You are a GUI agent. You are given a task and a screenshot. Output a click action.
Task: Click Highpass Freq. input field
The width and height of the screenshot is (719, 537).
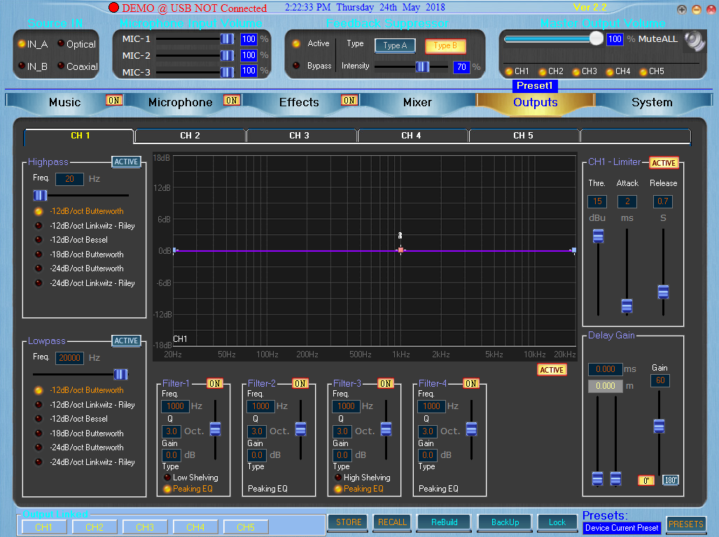click(69, 179)
